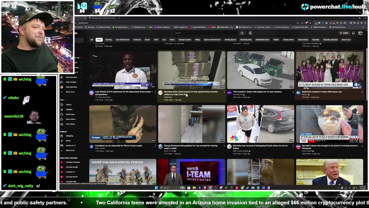The image size is (369, 208).
Task: Open a new browser tab with plus
Action: 119,18
